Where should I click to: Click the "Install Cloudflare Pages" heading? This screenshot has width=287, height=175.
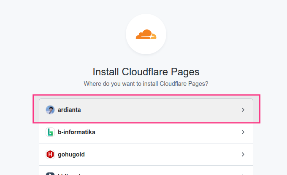click(x=146, y=71)
